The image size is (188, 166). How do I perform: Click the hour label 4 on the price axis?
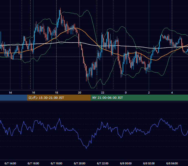tap(172, 93)
